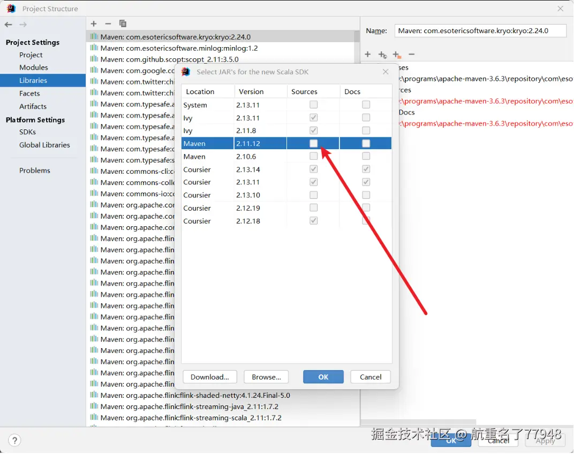Image resolution: width=574 pixels, height=454 pixels.
Task: Open Artifacts settings section
Action: [33, 106]
